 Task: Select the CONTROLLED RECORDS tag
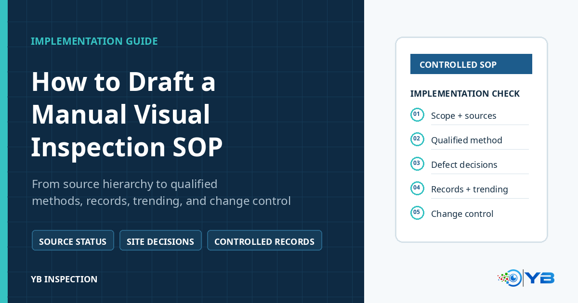tap(264, 240)
